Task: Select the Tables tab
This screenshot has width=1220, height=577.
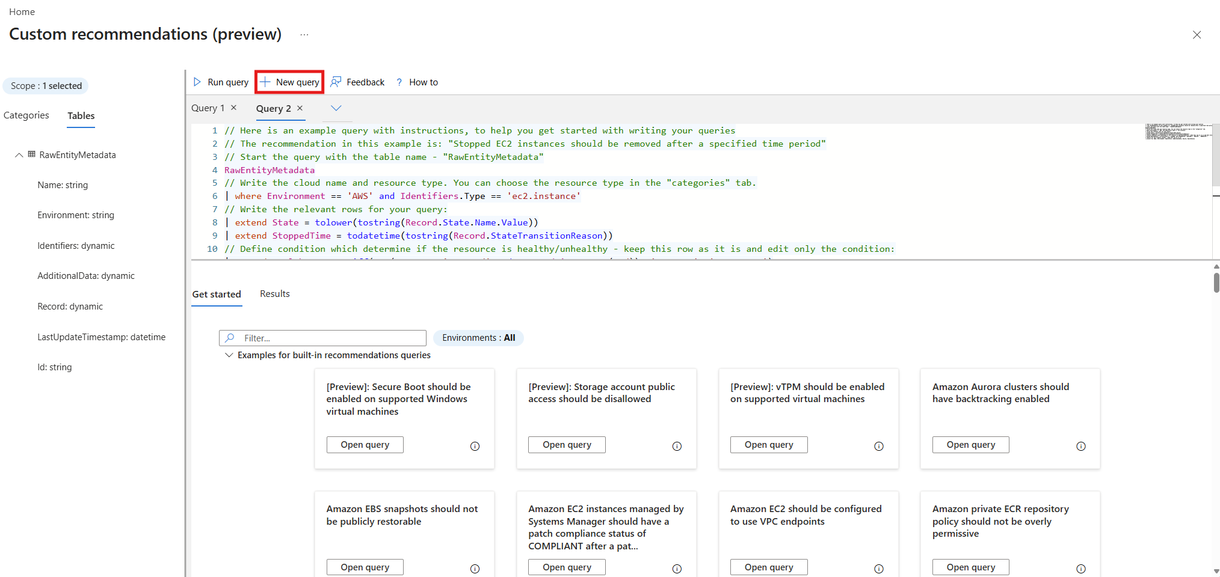Action: [x=81, y=116]
